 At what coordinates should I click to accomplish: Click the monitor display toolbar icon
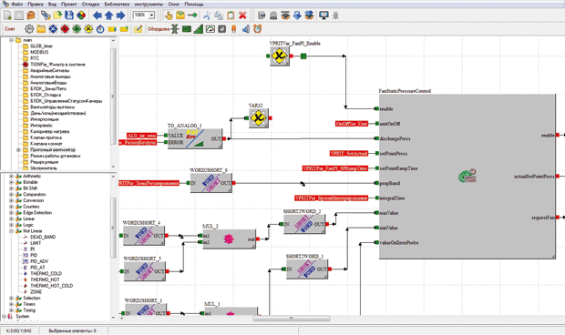click(324, 15)
